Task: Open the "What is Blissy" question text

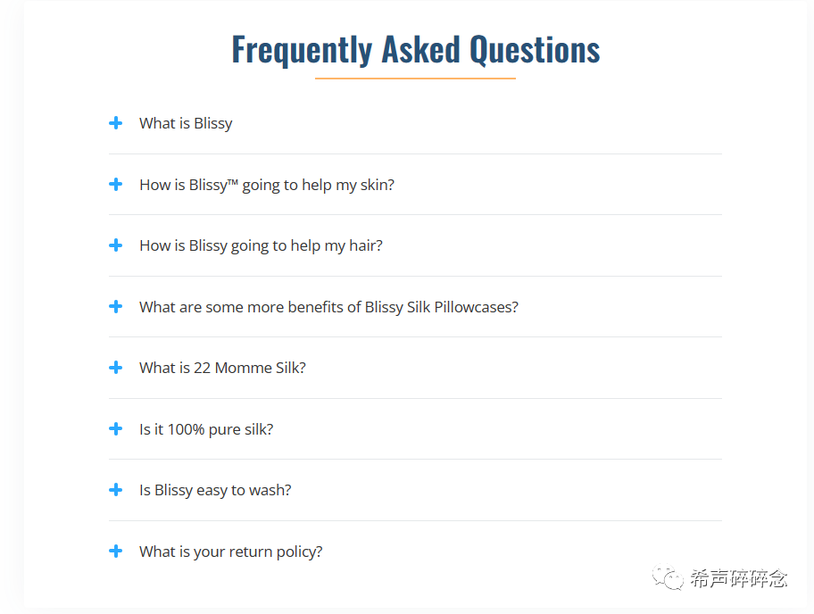Action: point(186,123)
